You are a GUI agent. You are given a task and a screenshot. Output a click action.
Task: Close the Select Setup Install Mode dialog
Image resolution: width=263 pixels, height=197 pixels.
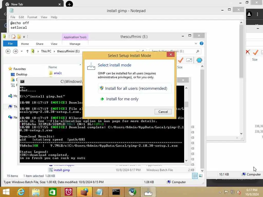click(x=171, y=54)
